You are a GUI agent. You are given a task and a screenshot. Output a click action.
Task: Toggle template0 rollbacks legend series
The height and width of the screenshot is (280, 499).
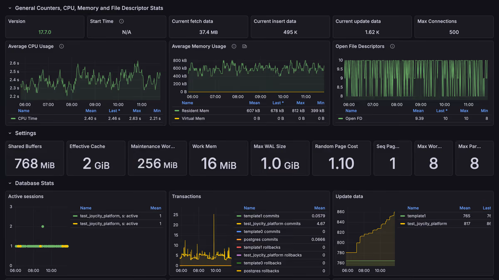pos(263,263)
